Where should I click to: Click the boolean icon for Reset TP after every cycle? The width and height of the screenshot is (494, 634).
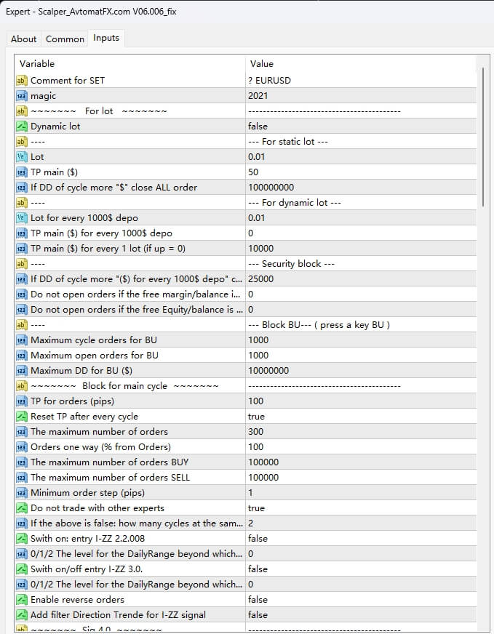pos(21,417)
